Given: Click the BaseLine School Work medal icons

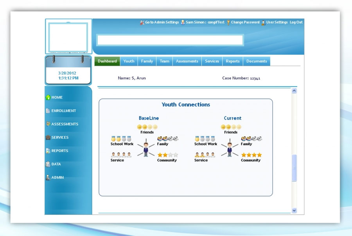Looking at the screenshot, I should pos(121,138).
